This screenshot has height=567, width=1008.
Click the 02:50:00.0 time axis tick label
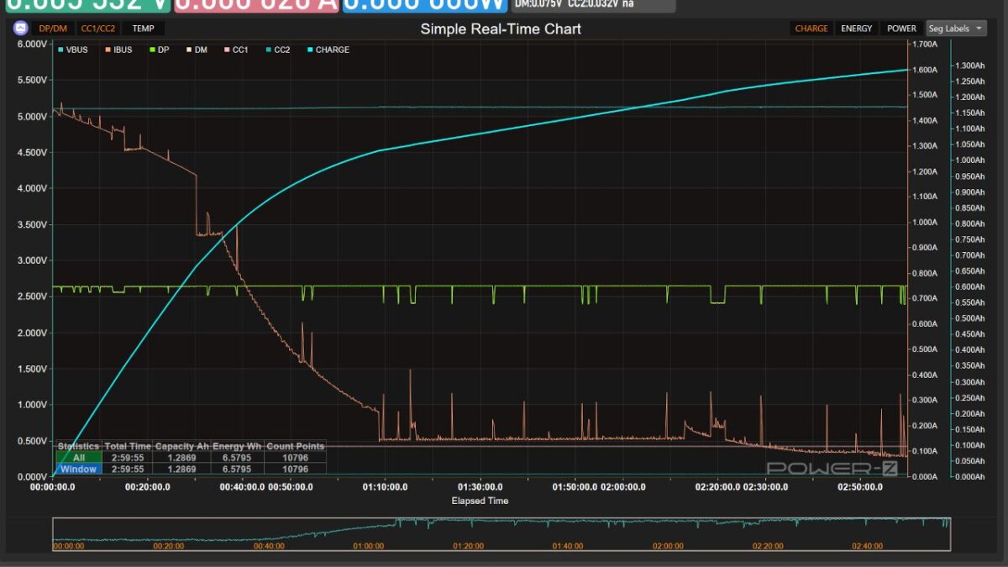pos(861,486)
